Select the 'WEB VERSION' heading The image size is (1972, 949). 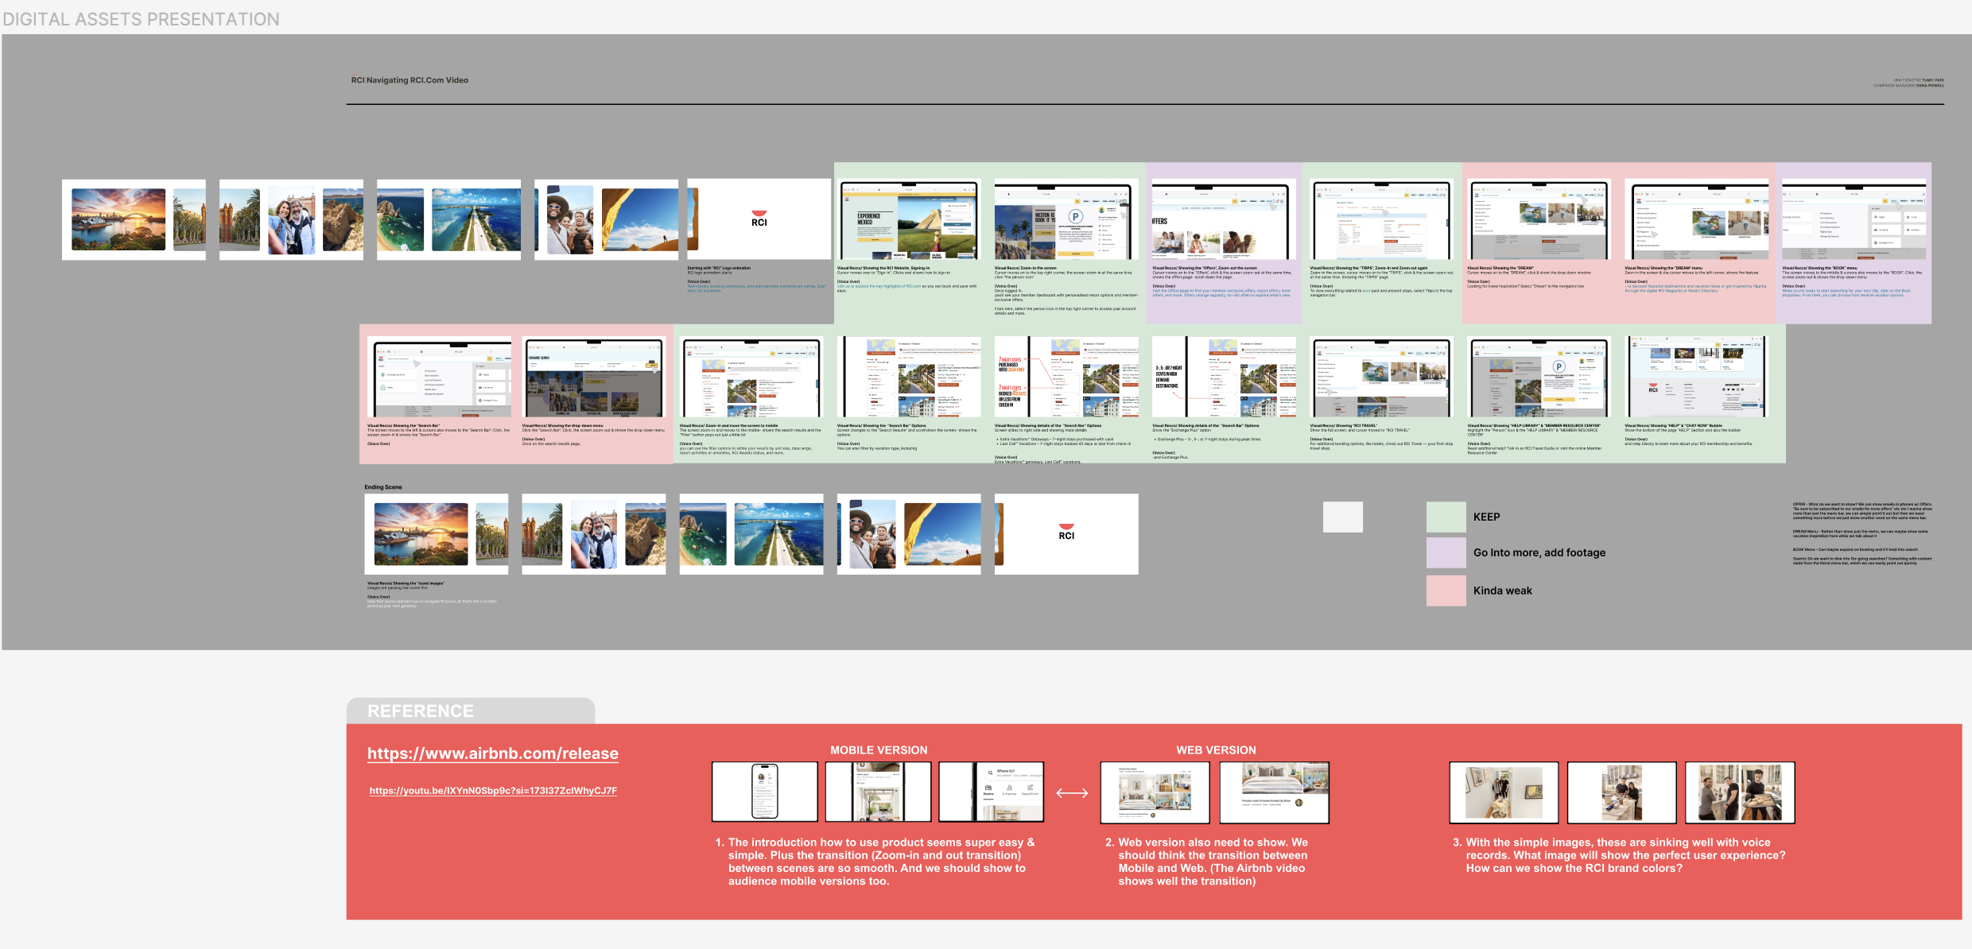coord(1216,750)
